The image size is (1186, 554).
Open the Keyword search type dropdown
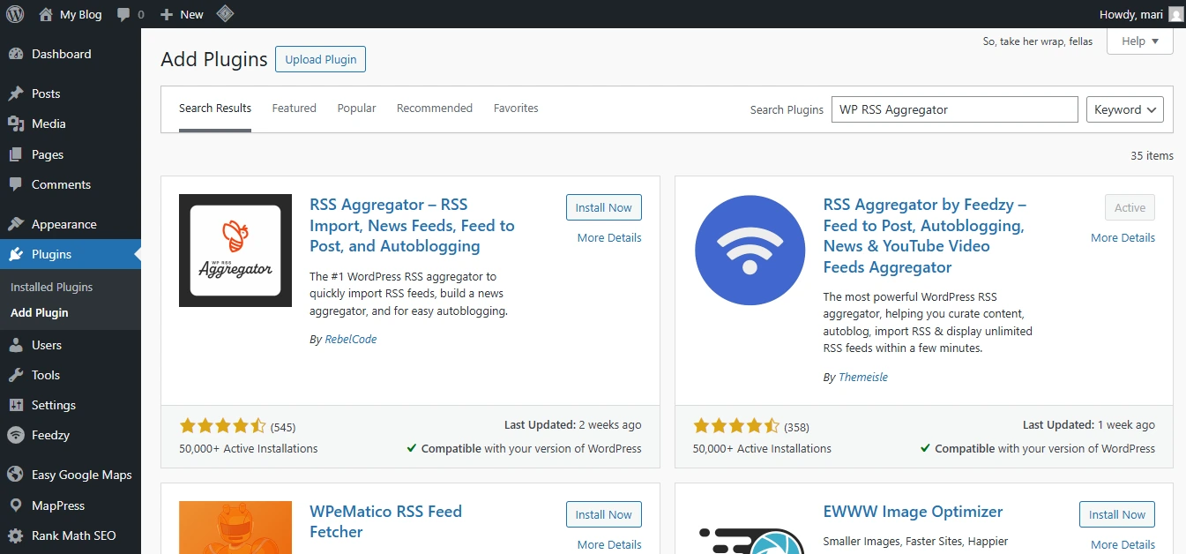(x=1124, y=109)
